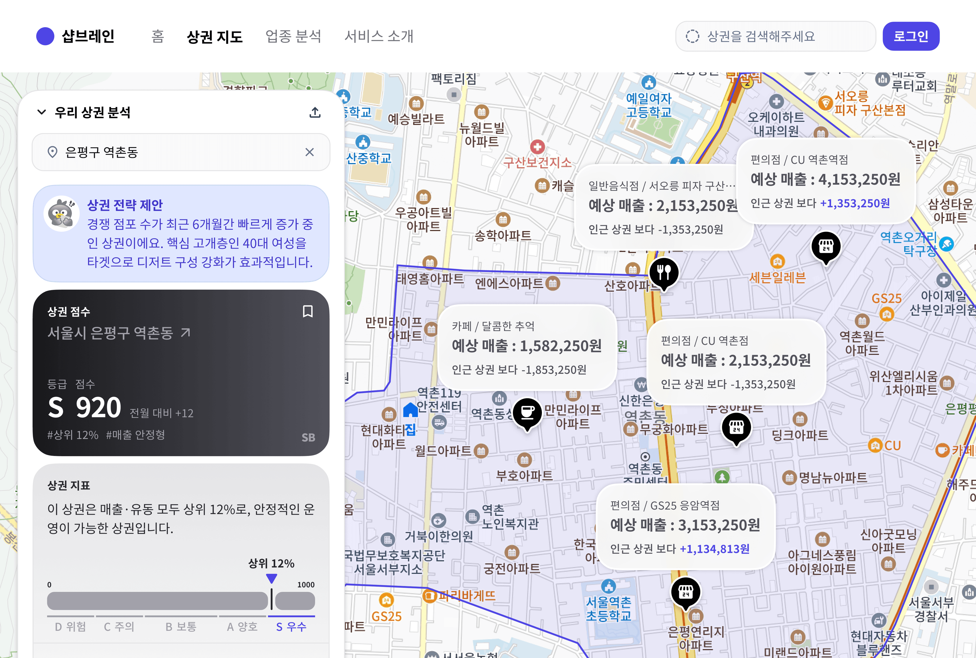The height and width of the screenshot is (658, 976).
Task: Click the 상위 12% slider marker
Action: click(x=272, y=579)
